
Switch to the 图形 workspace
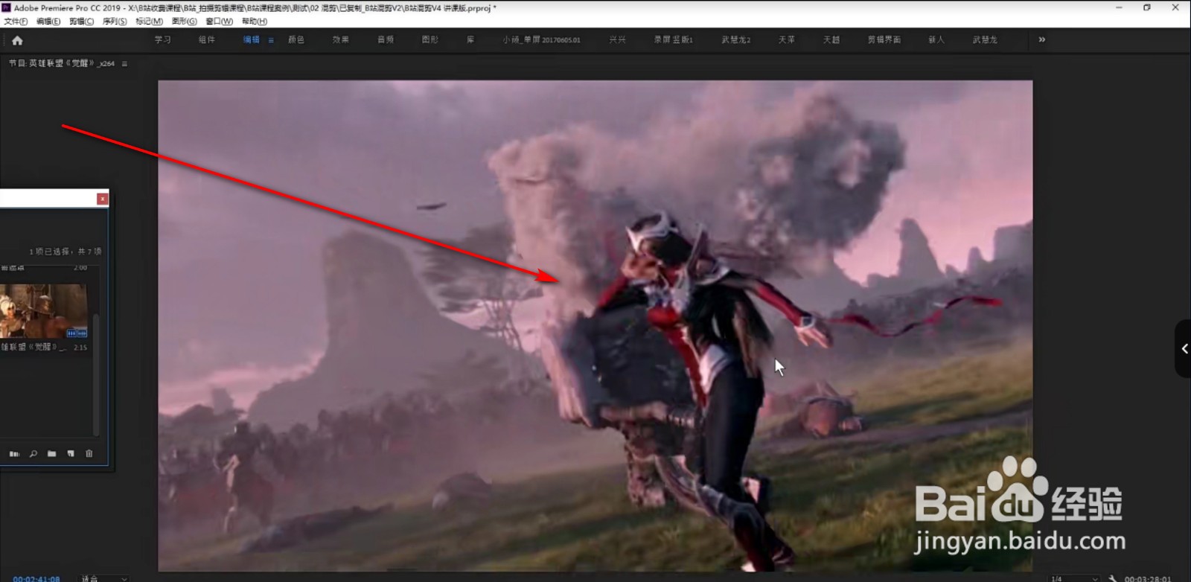click(430, 40)
